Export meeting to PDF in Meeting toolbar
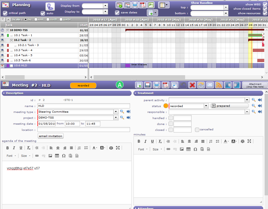This screenshot has width=268, height=209. point(166,85)
